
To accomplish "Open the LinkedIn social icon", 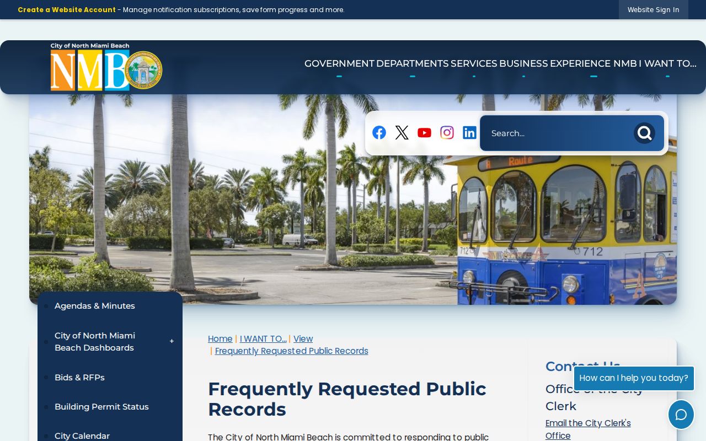I will (469, 133).
